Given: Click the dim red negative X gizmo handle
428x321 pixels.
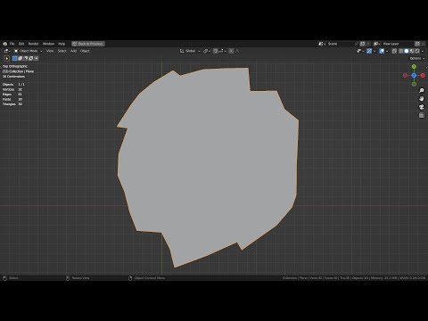Looking at the screenshot, I should click(x=405, y=76).
